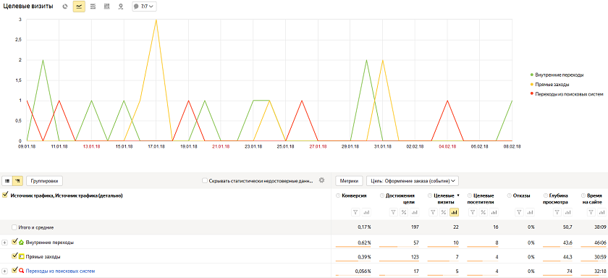Click the yellow peak at 17.01.18
608x278 pixels.
(x=156, y=20)
